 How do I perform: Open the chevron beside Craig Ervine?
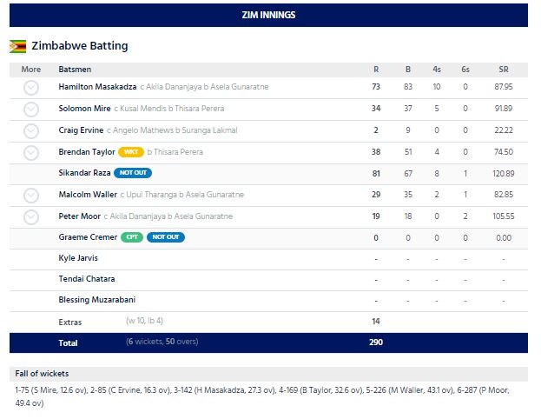click(31, 130)
